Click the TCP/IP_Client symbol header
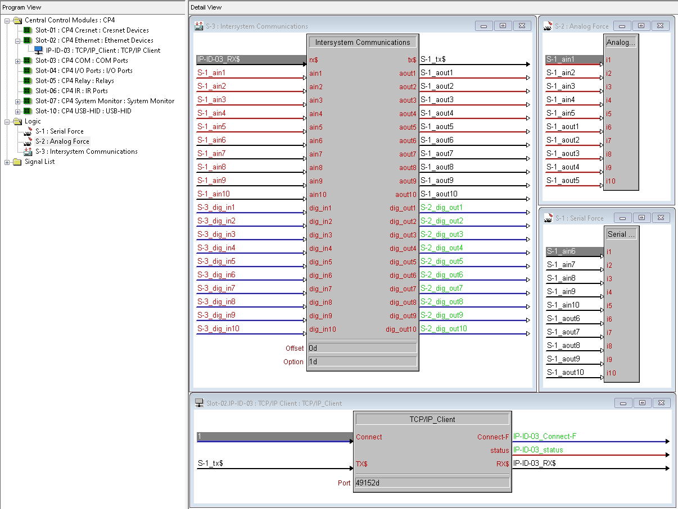678x509 pixels. pos(432,419)
